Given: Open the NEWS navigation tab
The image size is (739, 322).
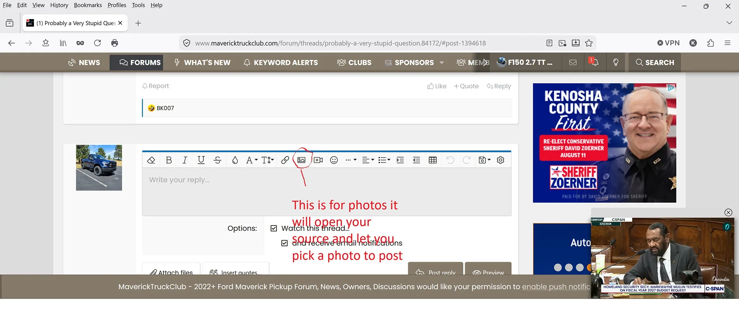Looking at the screenshot, I should (x=84, y=63).
